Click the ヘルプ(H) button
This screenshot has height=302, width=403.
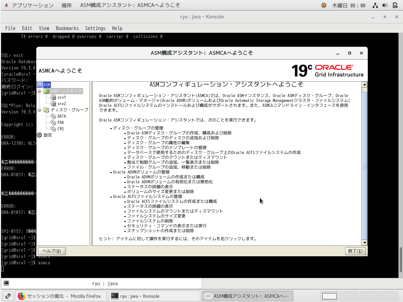click(x=52, y=251)
